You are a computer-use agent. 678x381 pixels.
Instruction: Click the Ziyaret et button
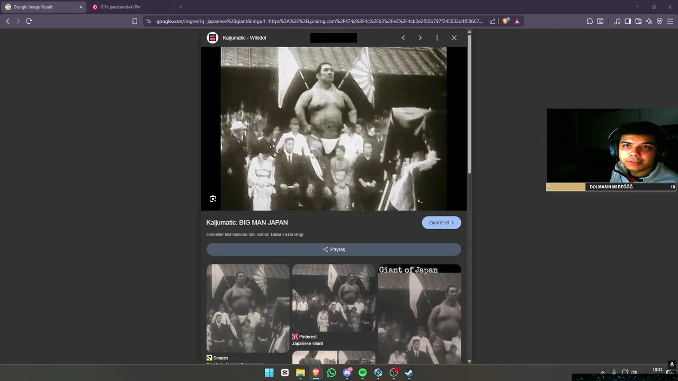point(441,223)
